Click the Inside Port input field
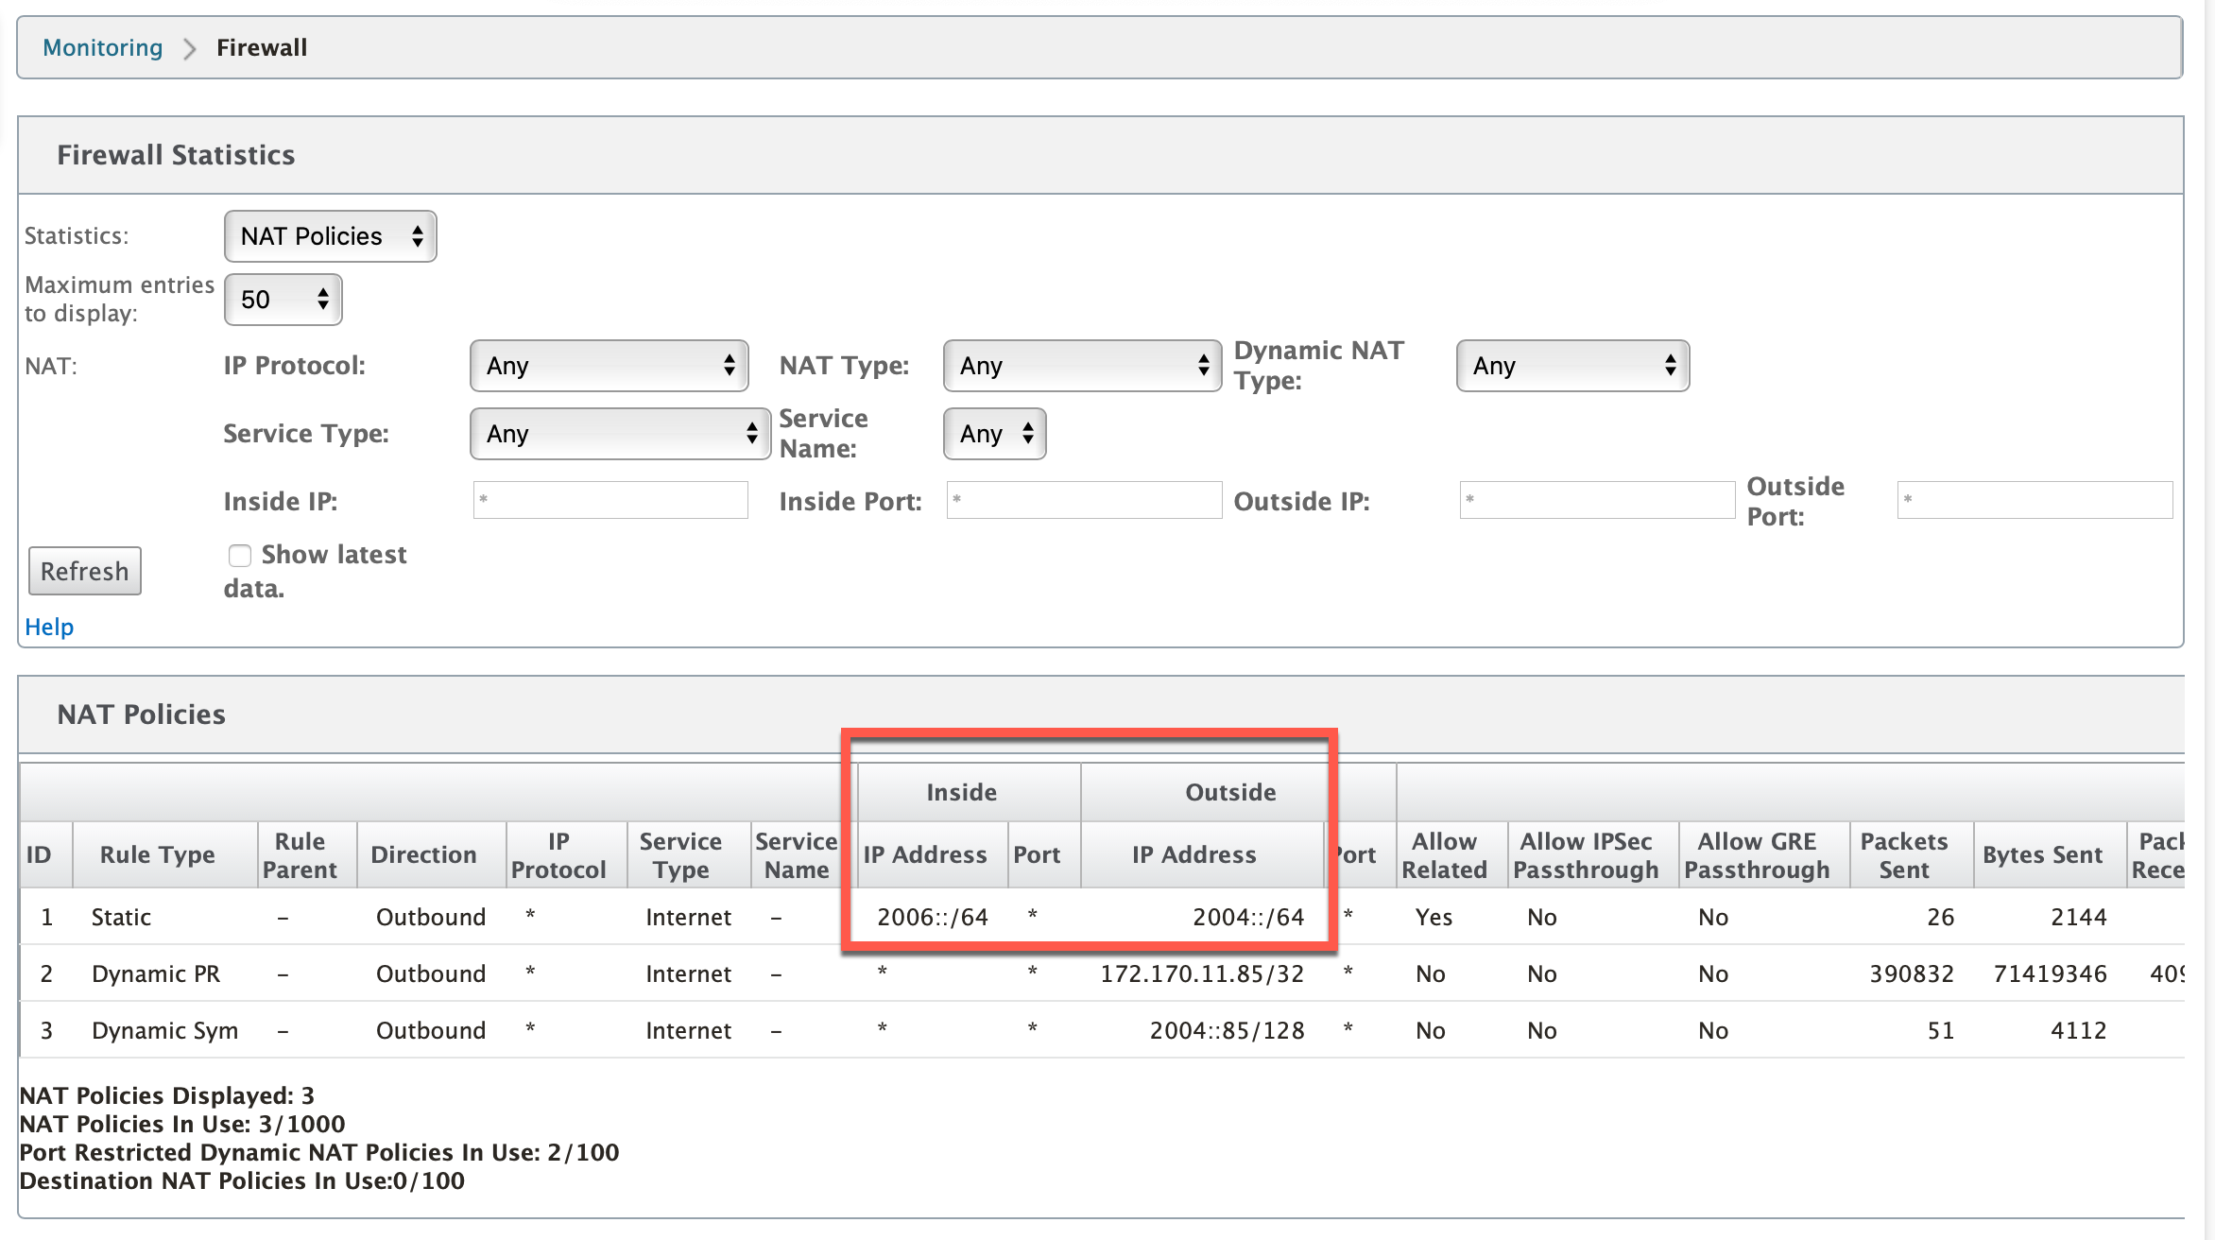 click(1084, 500)
